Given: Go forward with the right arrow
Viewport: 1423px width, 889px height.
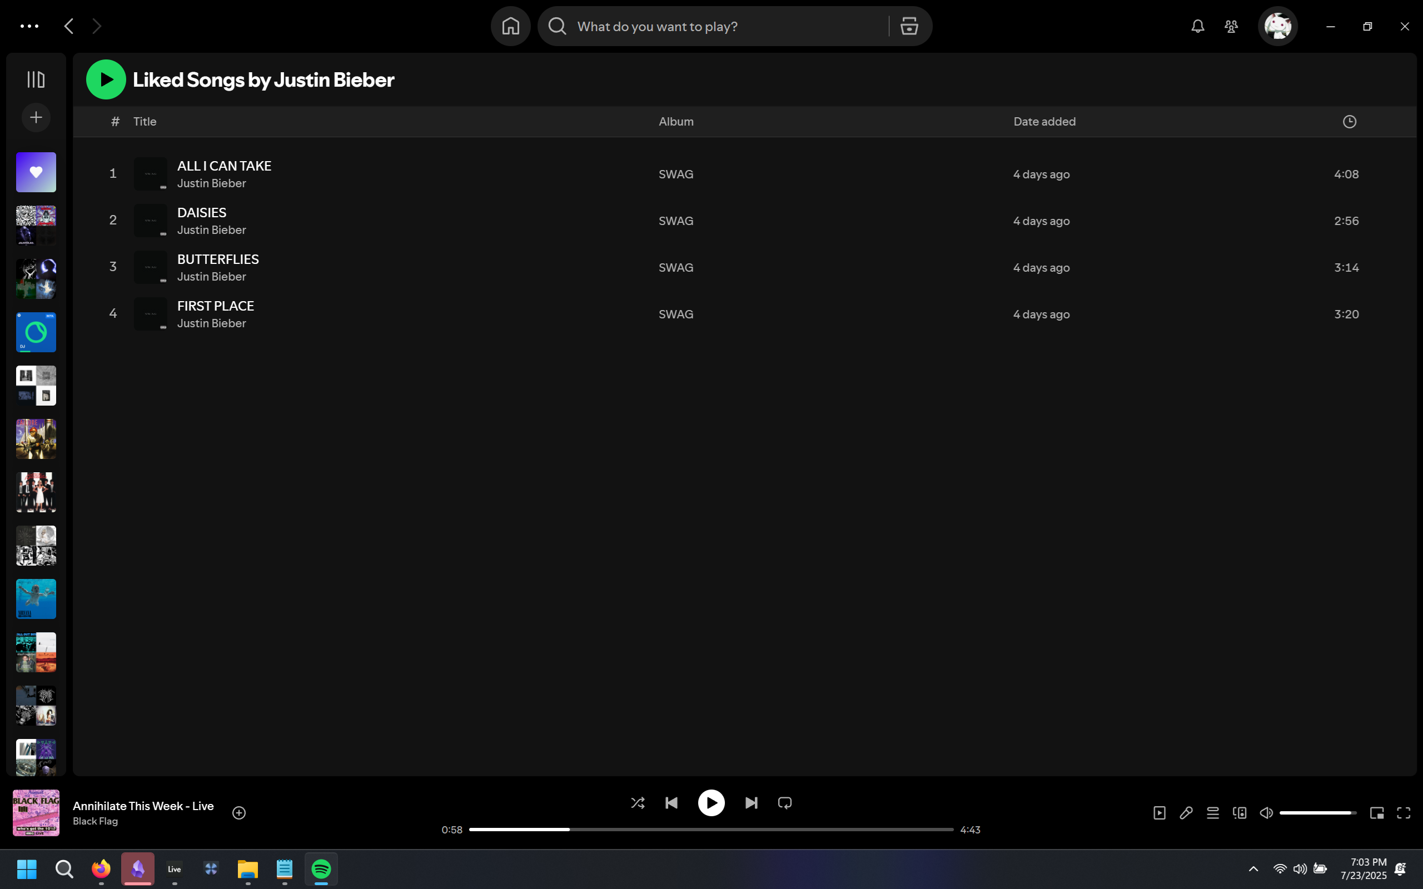Looking at the screenshot, I should point(97,26).
